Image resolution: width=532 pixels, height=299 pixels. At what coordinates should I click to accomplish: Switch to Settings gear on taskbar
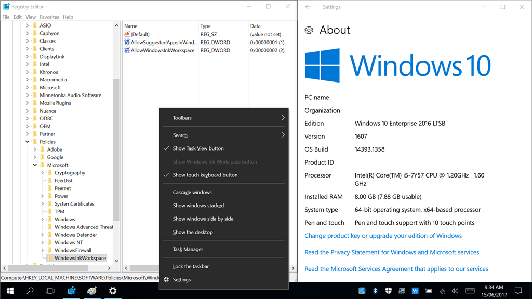[113, 291]
